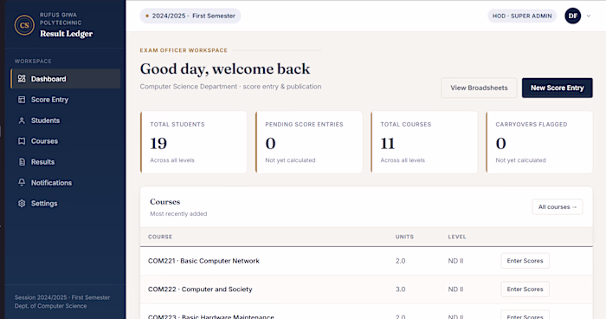Viewport: 606px width, 319px height.
Task: Click the Result Ledger title
Action: 67,34
